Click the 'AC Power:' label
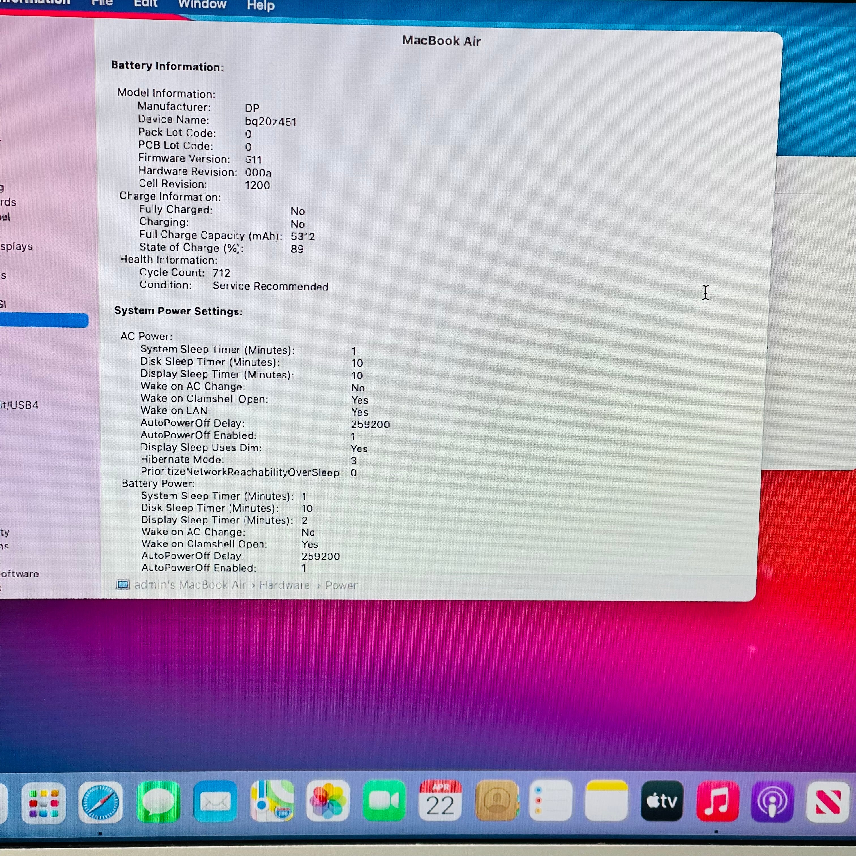This screenshot has height=856, width=856. pos(146,336)
